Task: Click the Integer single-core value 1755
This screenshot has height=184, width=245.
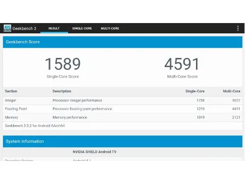Action: tap(200, 101)
